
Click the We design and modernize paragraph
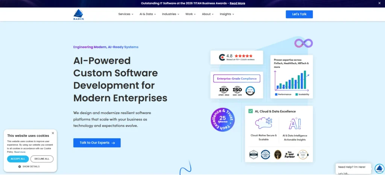(x=112, y=119)
